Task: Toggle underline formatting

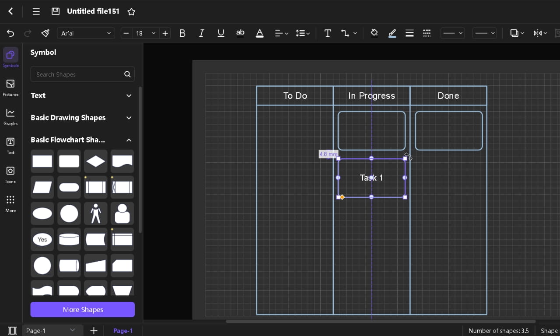Action: click(x=221, y=33)
